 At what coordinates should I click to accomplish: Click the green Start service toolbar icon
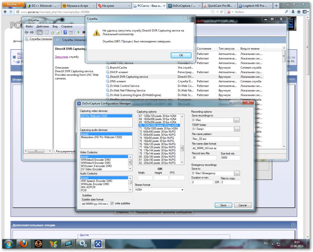[78, 32]
